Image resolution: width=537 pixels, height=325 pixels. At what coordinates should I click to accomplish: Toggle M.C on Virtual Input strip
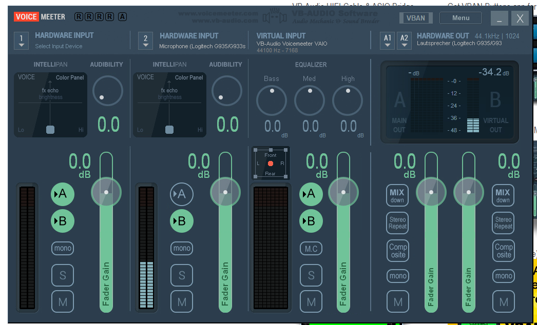311,249
